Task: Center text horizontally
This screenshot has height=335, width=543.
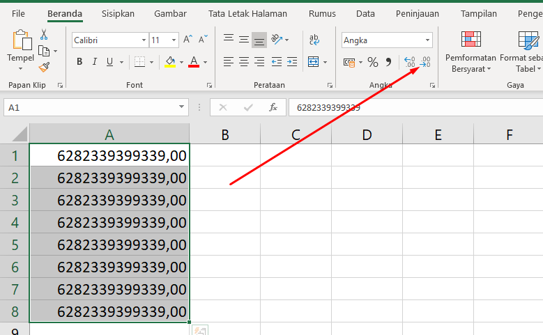Action: click(244, 62)
